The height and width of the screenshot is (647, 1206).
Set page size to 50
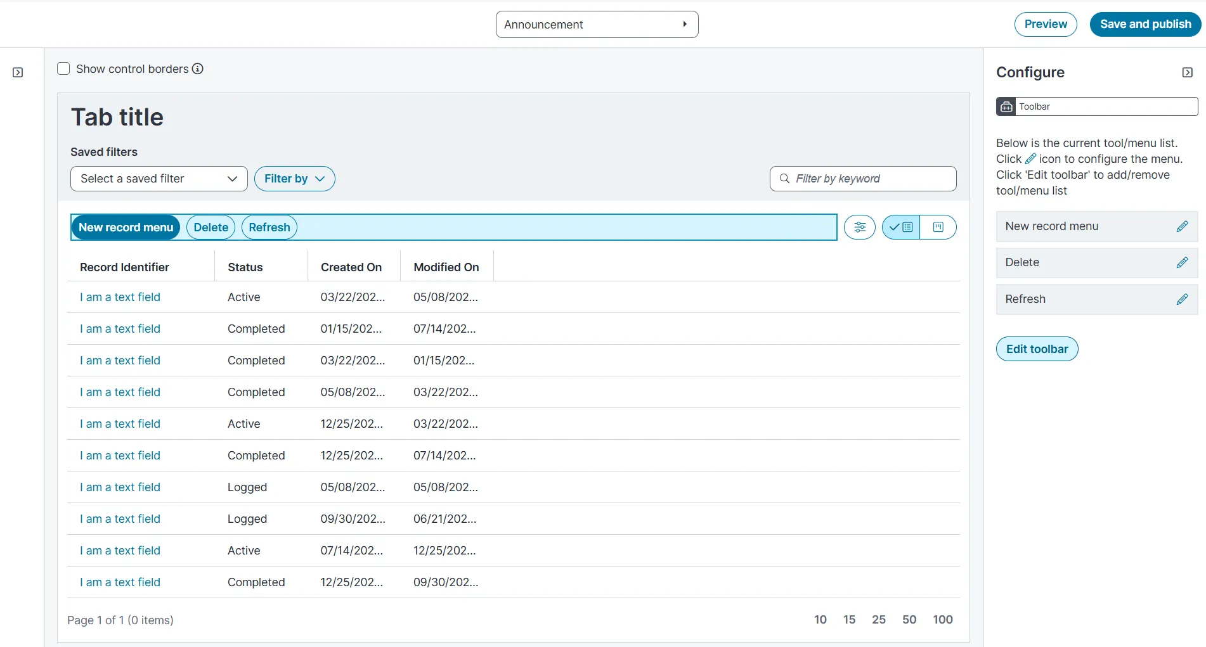(909, 620)
